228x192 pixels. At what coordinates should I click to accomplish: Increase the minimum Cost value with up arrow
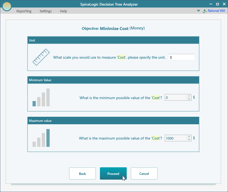point(189,96)
